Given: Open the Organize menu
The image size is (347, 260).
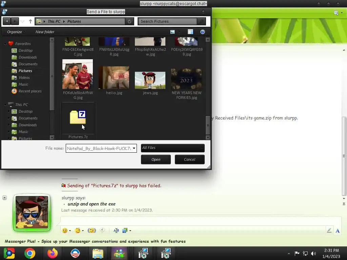Looking at the screenshot, I should (x=16, y=32).
